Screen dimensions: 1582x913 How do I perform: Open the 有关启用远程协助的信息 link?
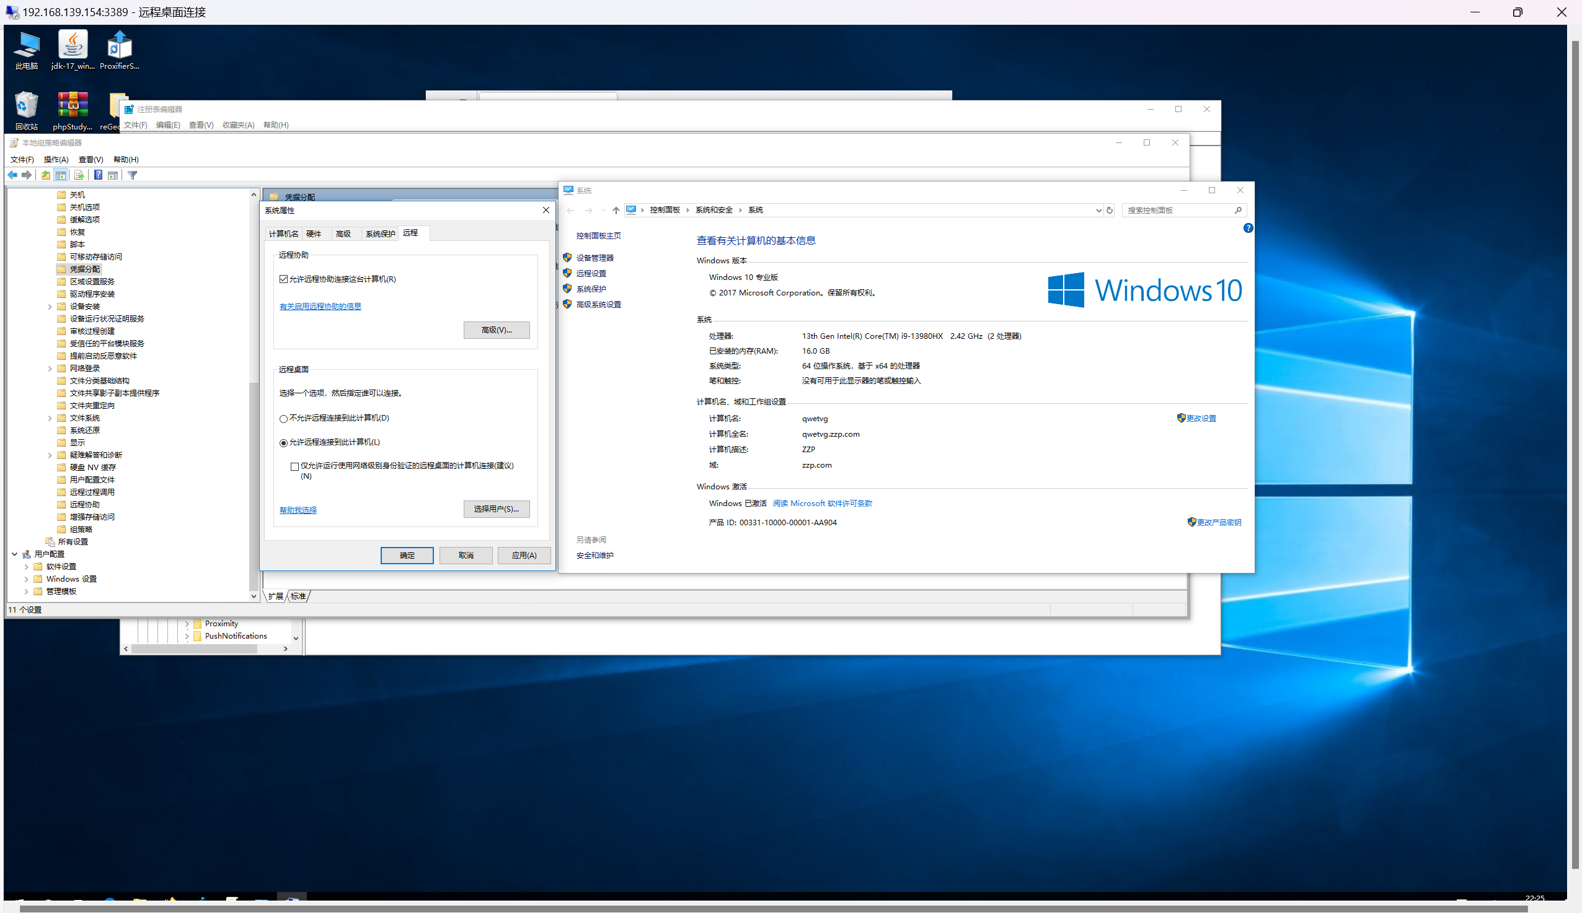[320, 307]
